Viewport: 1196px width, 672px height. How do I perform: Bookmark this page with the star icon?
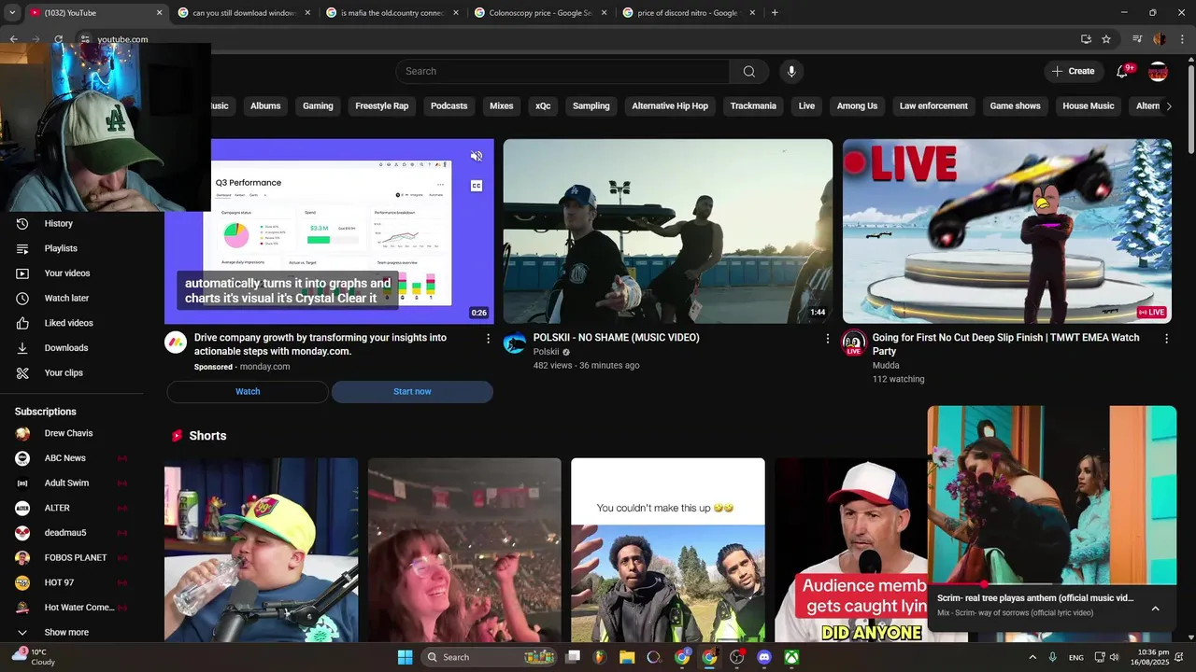pos(1106,39)
